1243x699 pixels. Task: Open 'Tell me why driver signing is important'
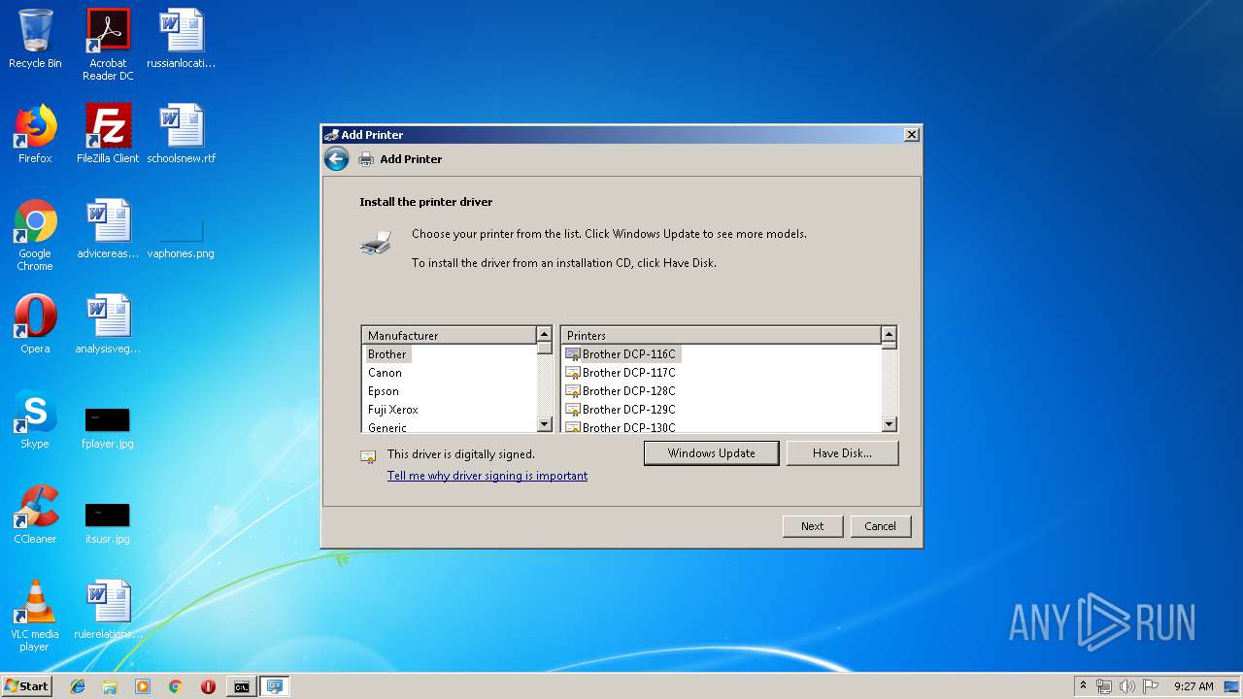[487, 476]
